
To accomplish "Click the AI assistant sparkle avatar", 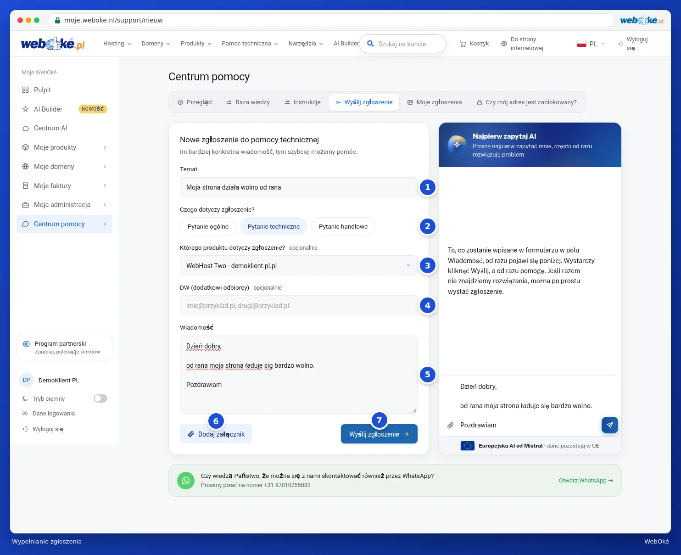I will coord(457,145).
